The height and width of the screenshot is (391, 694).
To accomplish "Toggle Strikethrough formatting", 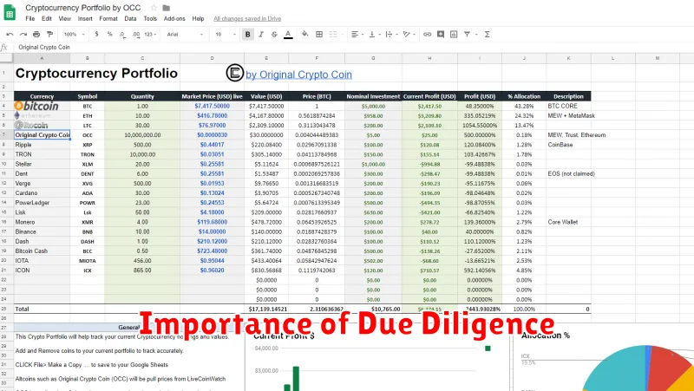I will (x=274, y=34).
